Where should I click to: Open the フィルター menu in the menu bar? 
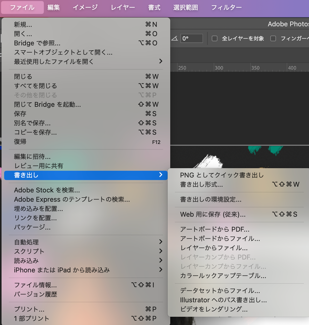226,7
